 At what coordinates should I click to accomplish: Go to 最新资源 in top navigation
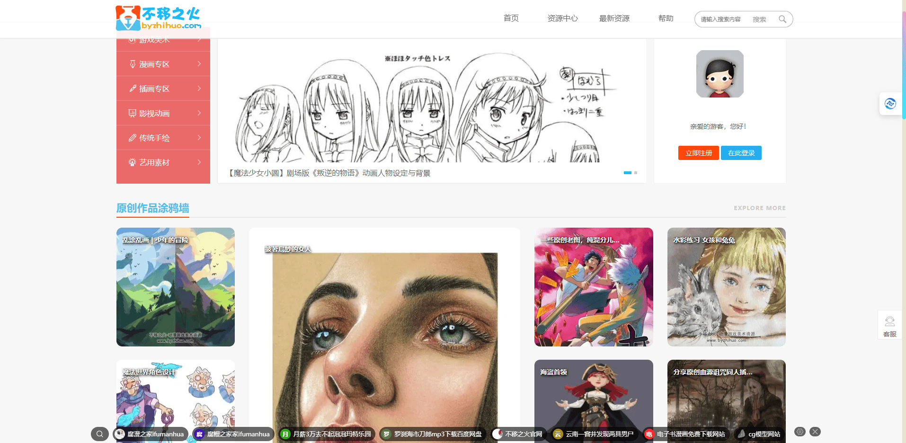(x=614, y=18)
